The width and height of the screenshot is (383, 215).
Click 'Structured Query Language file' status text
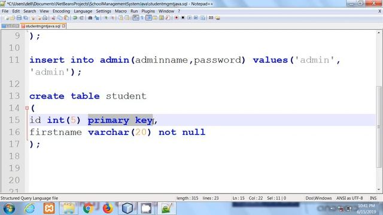pos(29,198)
